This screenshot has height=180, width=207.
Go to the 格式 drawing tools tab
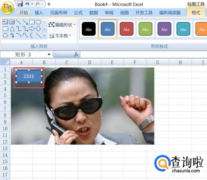click(x=196, y=13)
